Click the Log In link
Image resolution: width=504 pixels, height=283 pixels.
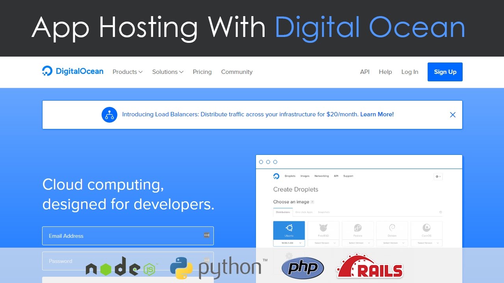pos(409,72)
